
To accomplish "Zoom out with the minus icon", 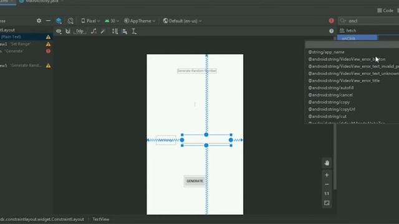I will click(x=327, y=184).
